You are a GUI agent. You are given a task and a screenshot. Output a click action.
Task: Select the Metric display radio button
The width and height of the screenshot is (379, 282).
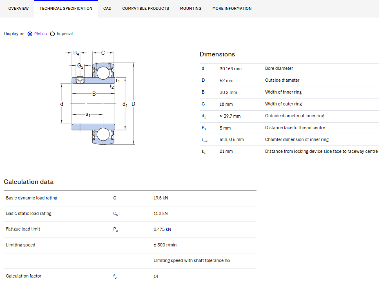tap(30, 34)
